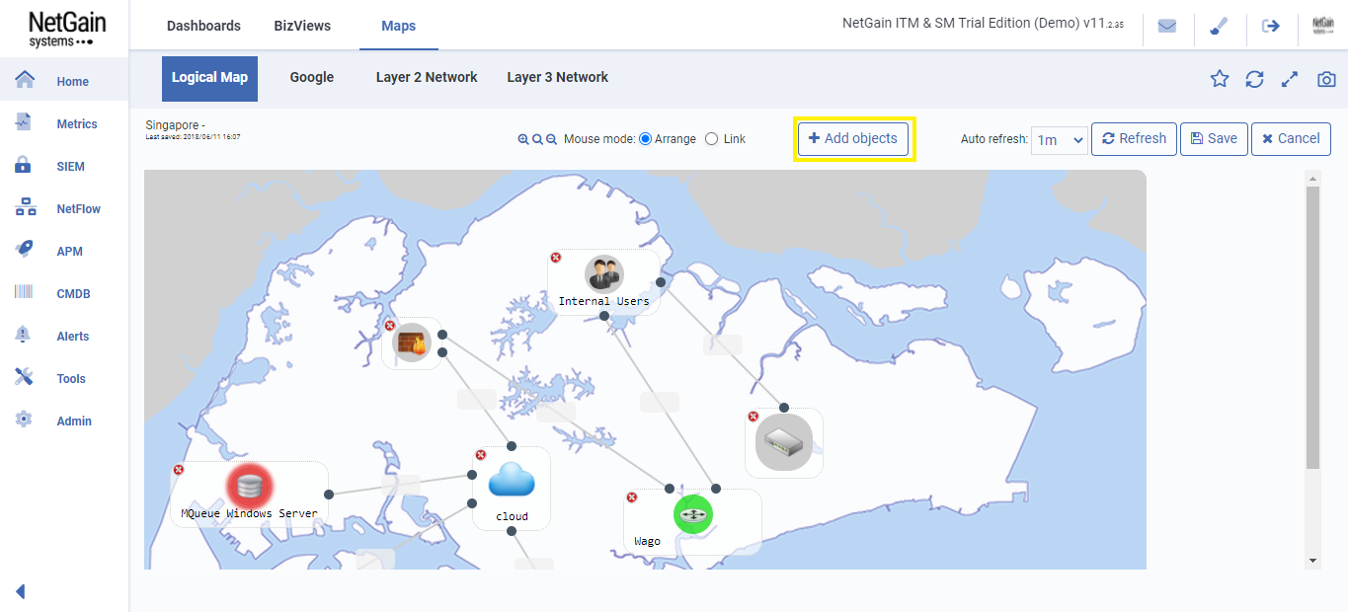Screen dimensions: 1348x612
Task: Open the Google map tab
Action: [312, 77]
